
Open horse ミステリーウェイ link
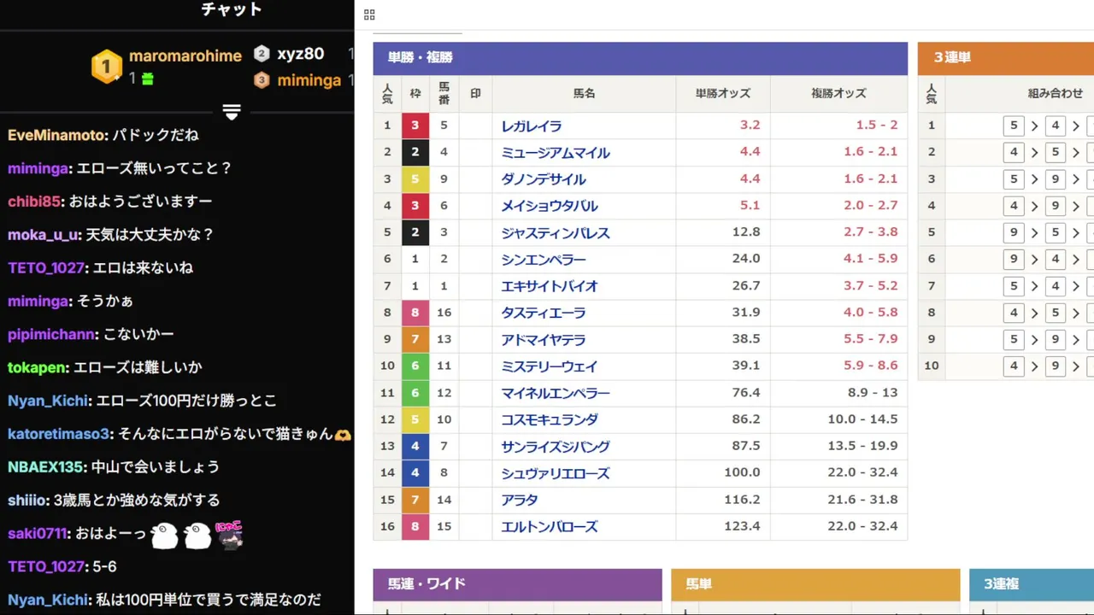pyautogui.click(x=549, y=366)
